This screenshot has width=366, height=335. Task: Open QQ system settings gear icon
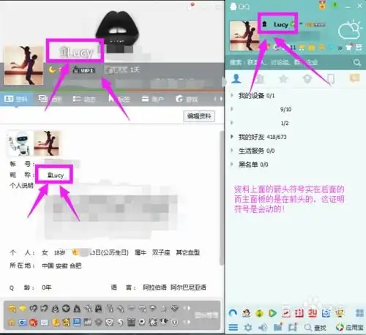pyautogui.click(x=248, y=327)
